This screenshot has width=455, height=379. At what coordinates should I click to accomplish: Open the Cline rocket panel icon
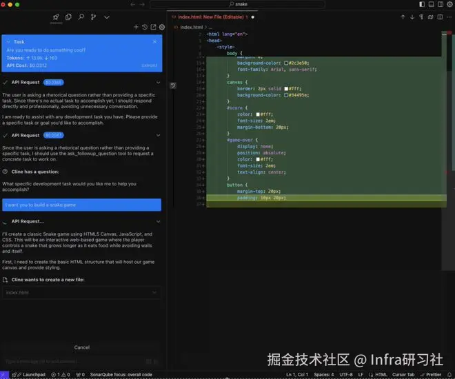point(56,17)
